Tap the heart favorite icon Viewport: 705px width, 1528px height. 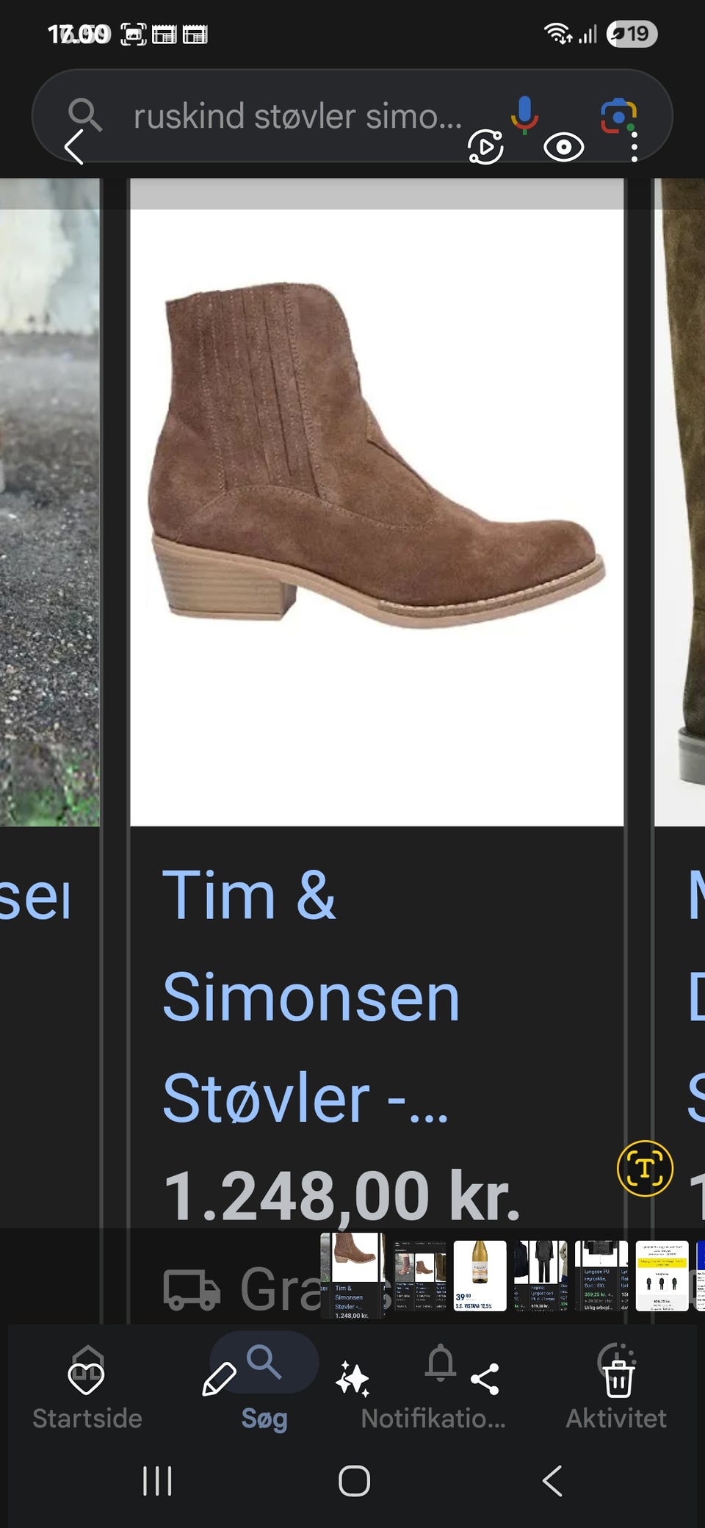click(x=86, y=1377)
